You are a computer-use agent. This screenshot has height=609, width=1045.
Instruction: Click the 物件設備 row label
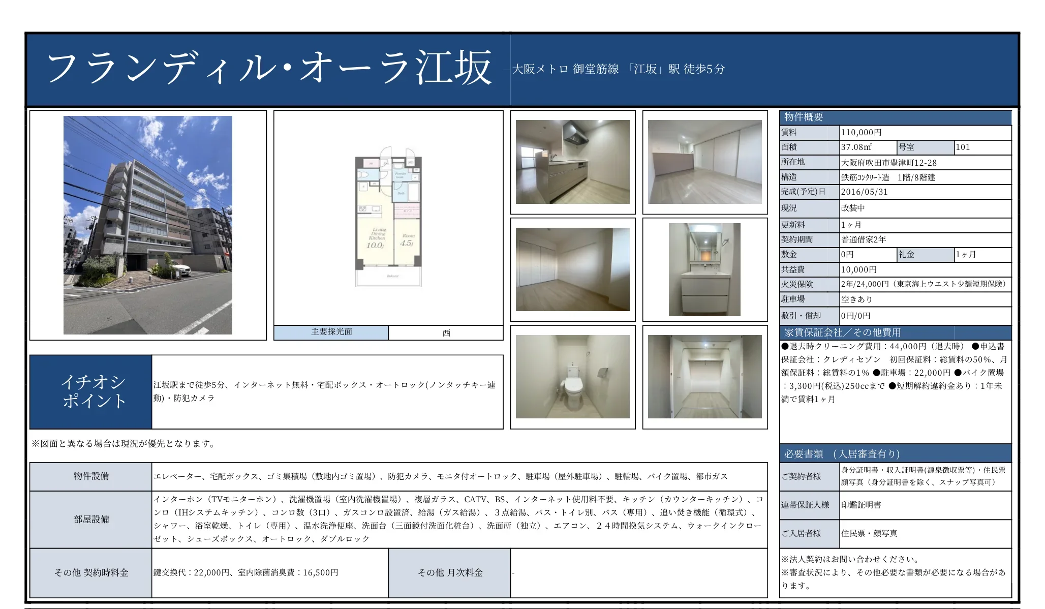click(91, 476)
